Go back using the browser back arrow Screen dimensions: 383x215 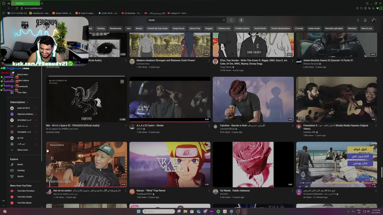[x=9, y=8]
